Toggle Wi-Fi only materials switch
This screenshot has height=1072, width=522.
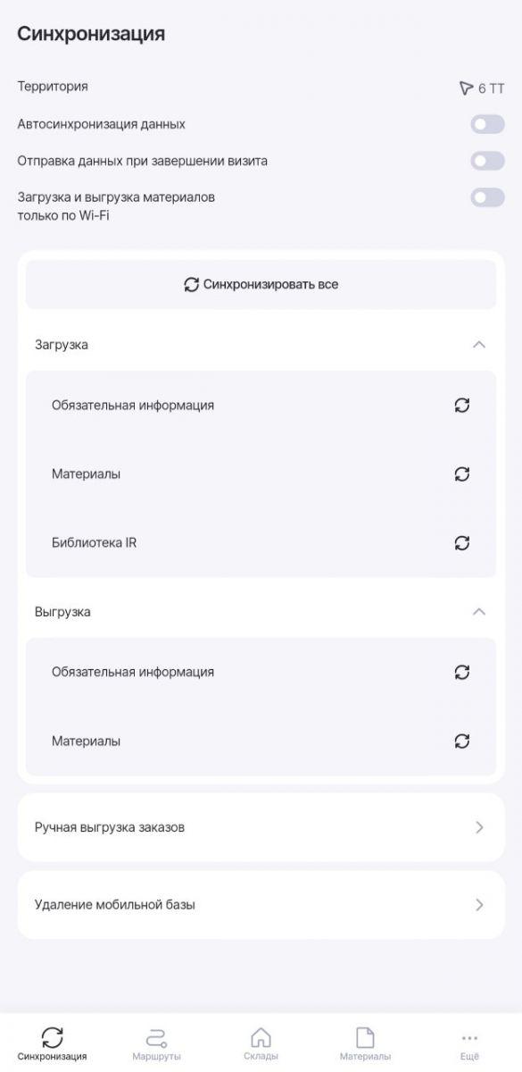[x=487, y=197]
